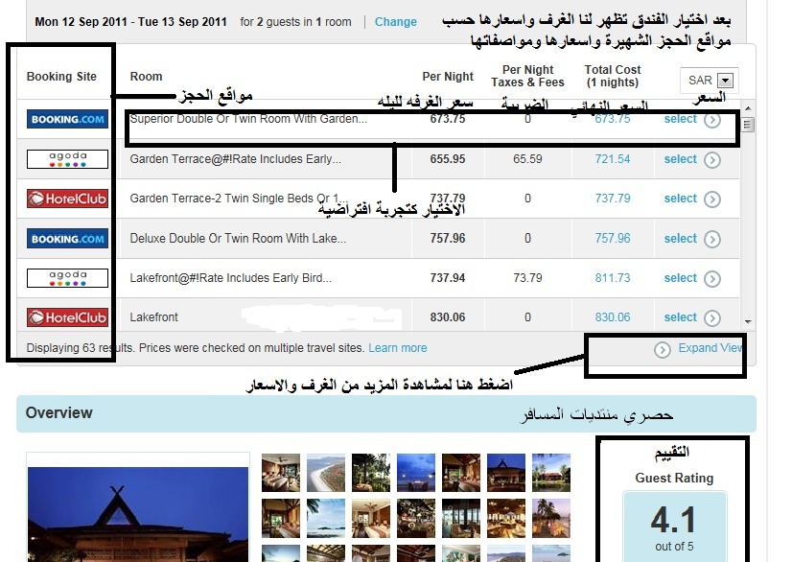Open the Learn more link

(397, 348)
